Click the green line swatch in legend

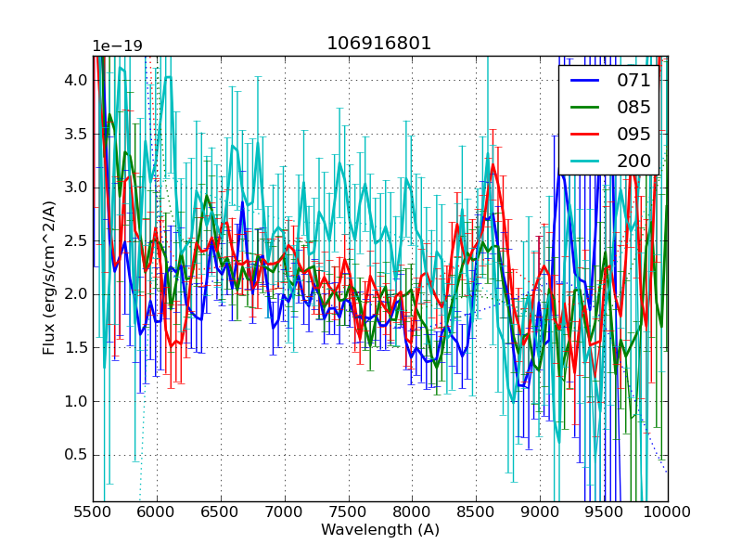click(x=585, y=108)
